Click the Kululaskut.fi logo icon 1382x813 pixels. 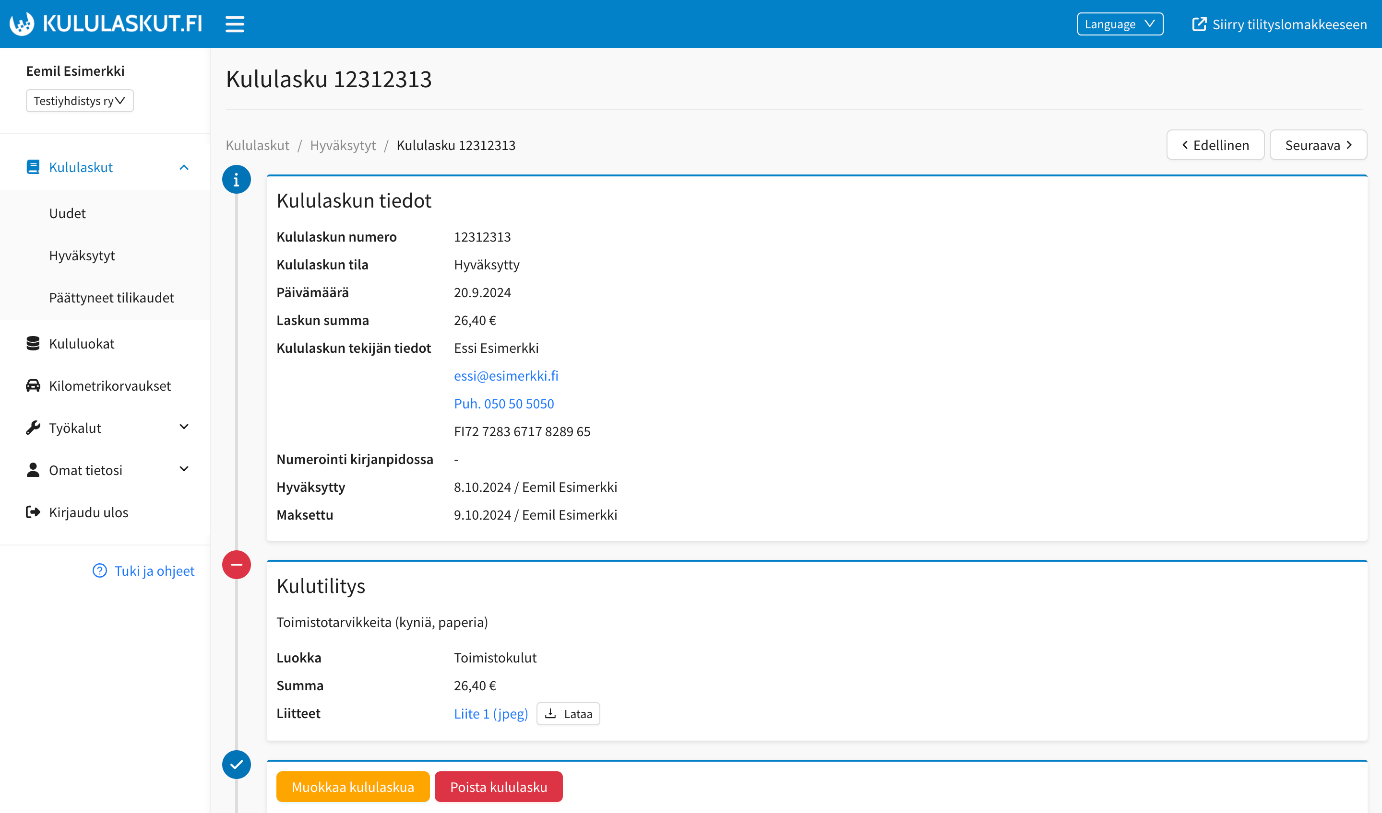(x=22, y=24)
